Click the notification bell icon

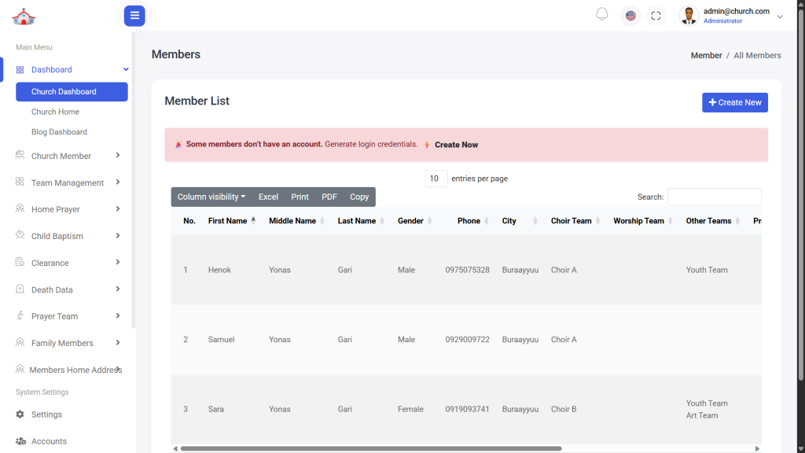click(x=602, y=15)
